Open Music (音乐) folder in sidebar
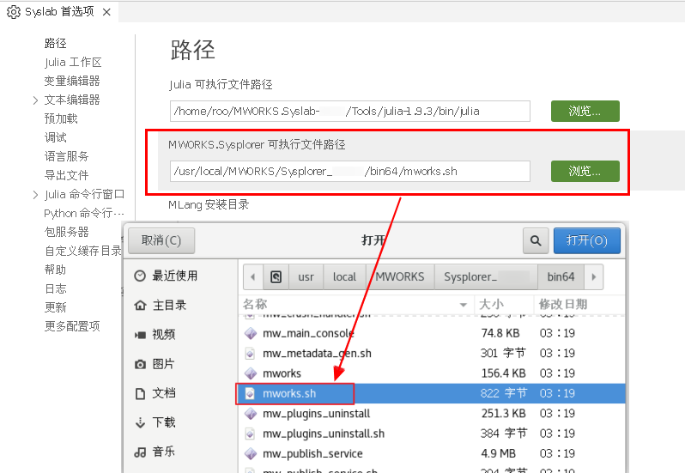The width and height of the screenshot is (685, 473). 163,452
